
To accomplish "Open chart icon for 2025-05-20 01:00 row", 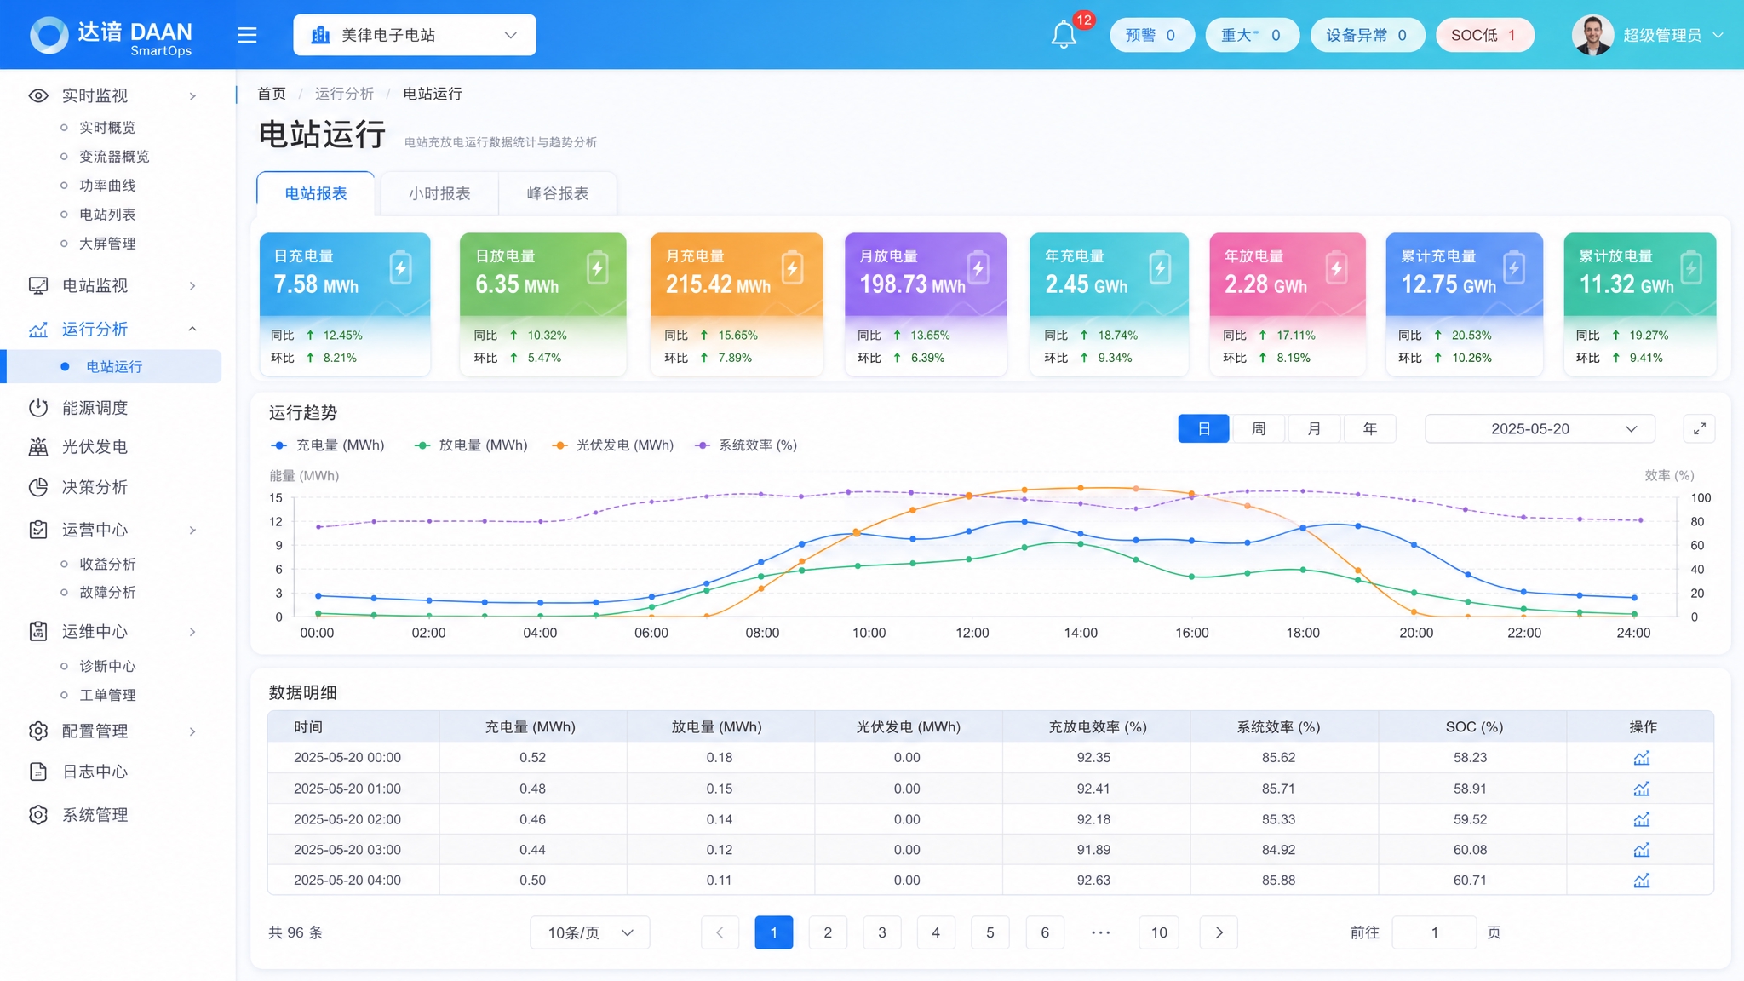I will point(1642,789).
